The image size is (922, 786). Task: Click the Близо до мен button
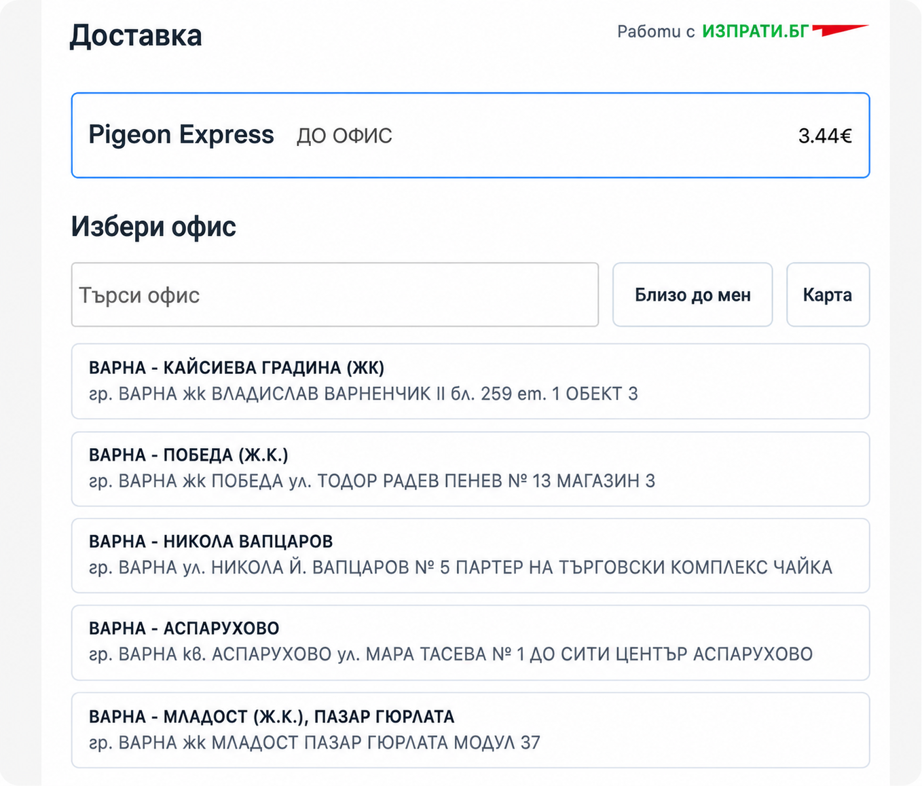pyautogui.click(x=693, y=295)
